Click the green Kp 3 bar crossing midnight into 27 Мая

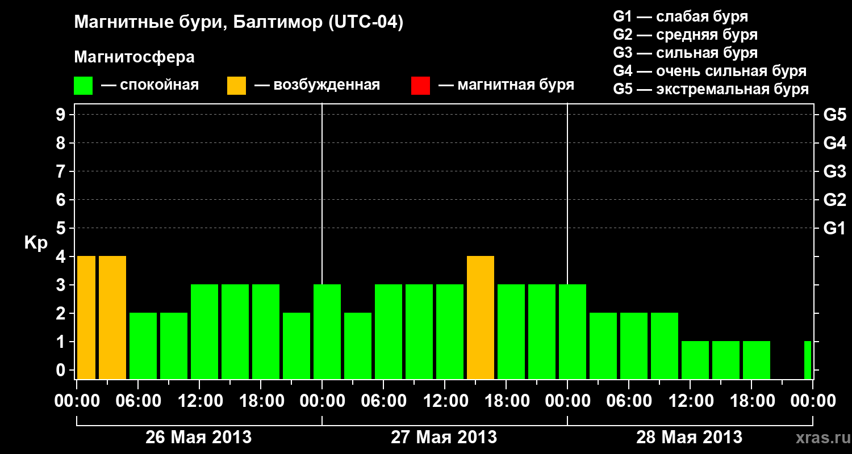pyautogui.click(x=327, y=332)
